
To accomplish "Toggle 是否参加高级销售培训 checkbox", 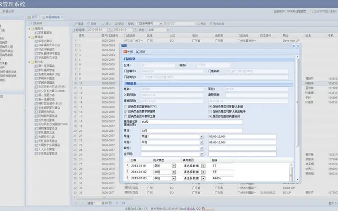I will 210,117.
